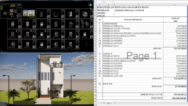Image resolution: width=188 pixels, height=106 pixels.
Task: Select the subtotal cell '274.302.597,32'
Action: click(x=180, y=79)
